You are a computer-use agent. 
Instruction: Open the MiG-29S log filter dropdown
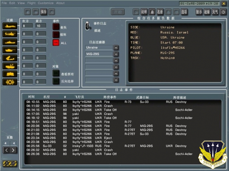(x=116, y=54)
